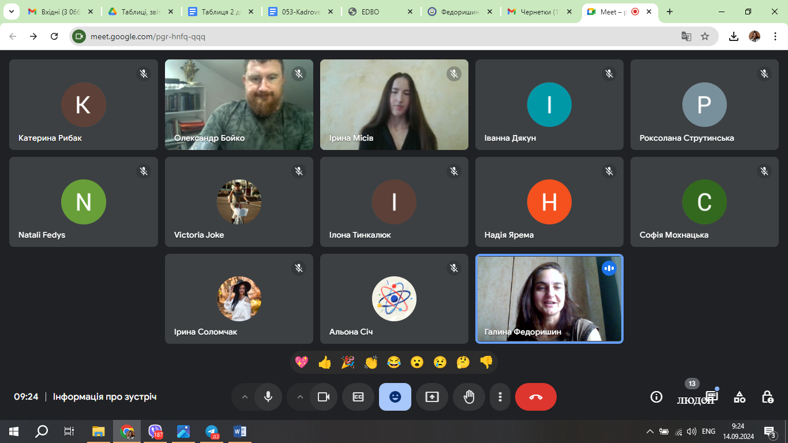Open the Activities panel icon
Viewport: 788px width, 443px height.
pyautogui.click(x=740, y=397)
